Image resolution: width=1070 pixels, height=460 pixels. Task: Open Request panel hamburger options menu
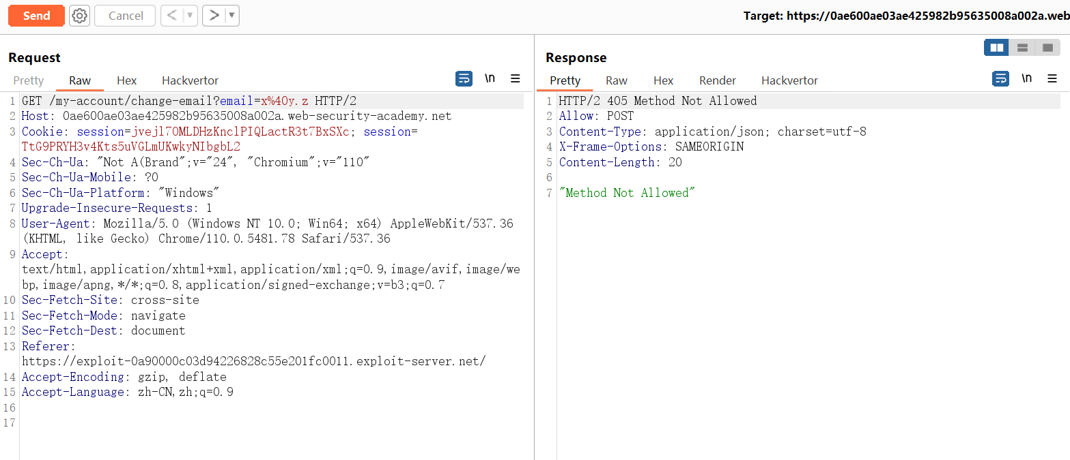(x=516, y=79)
